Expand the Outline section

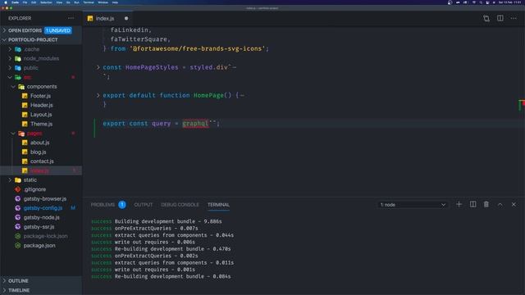[x=4, y=281]
